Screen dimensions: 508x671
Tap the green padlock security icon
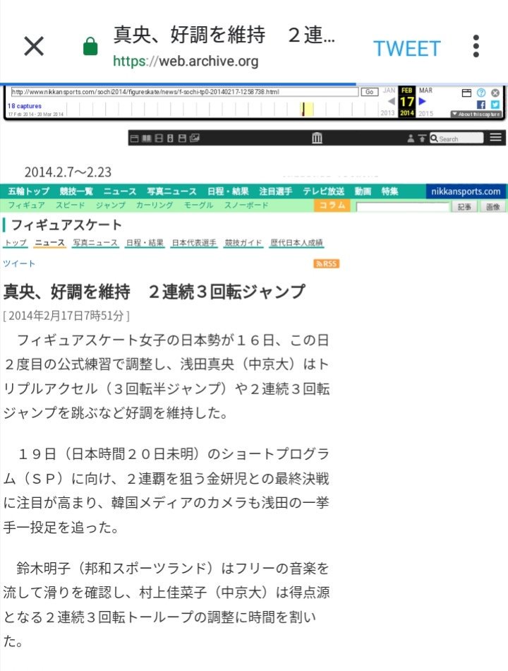[90, 47]
